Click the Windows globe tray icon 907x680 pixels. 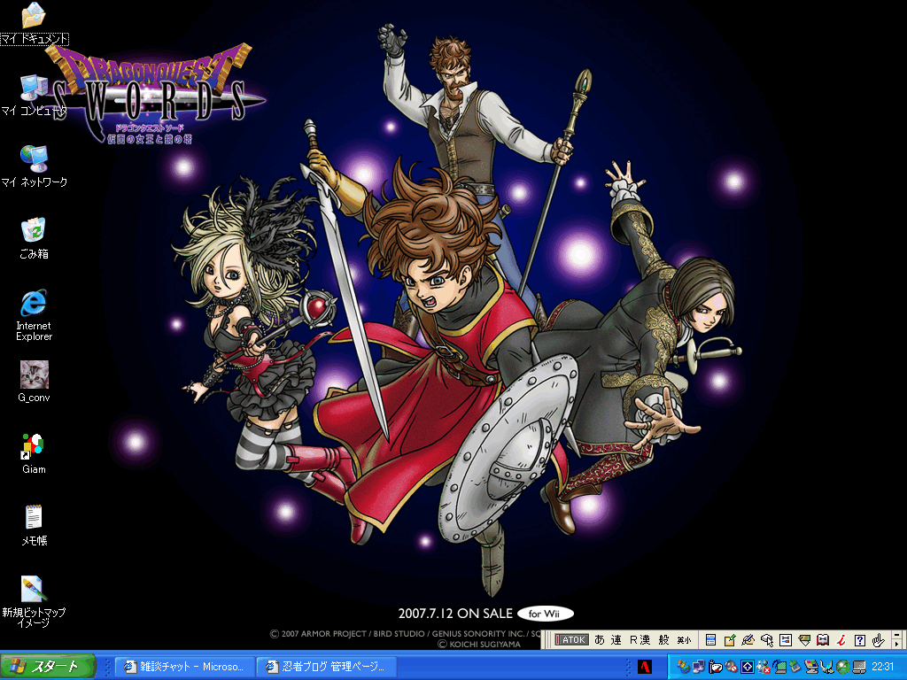tap(683, 668)
